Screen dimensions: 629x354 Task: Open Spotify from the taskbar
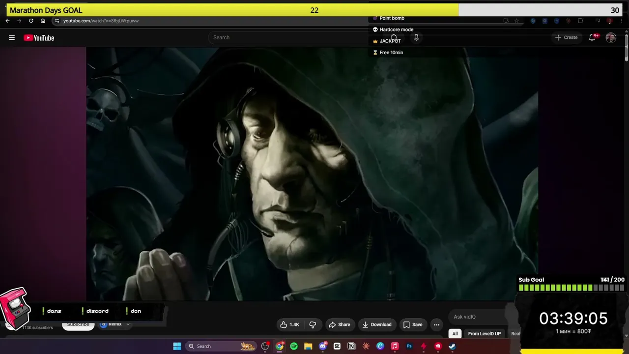tap(294, 346)
